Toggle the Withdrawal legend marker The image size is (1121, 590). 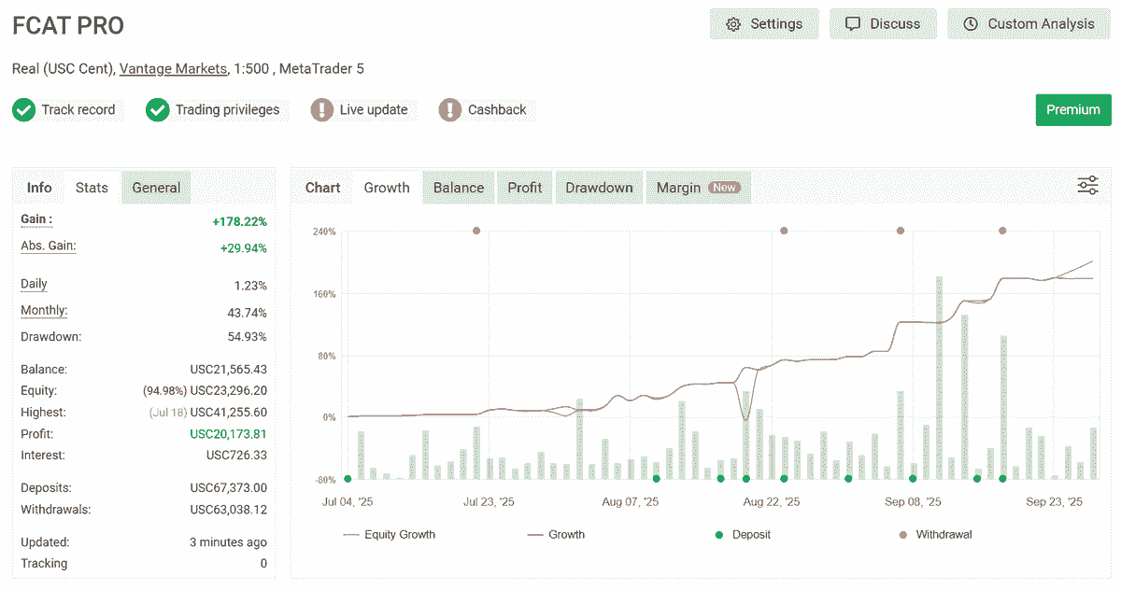902,535
